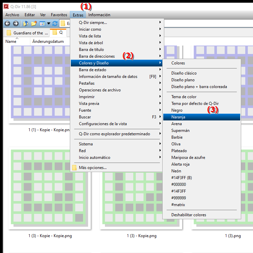Expand Barra de direcciones submenu
The height and width of the screenshot is (253, 253).
[116, 56]
